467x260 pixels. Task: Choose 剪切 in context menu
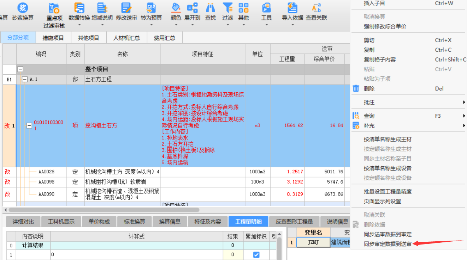click(x=369, y=40)
